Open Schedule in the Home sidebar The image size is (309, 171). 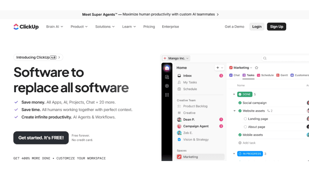click(200, 89)
